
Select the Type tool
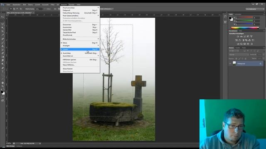tap(2, 72)
